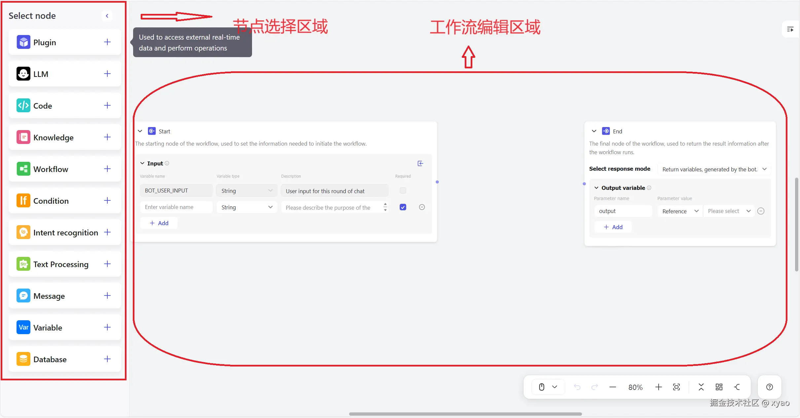This screenshot has width=800, height=418.
Task: Collapse the Start node
Action: point(140,131)
